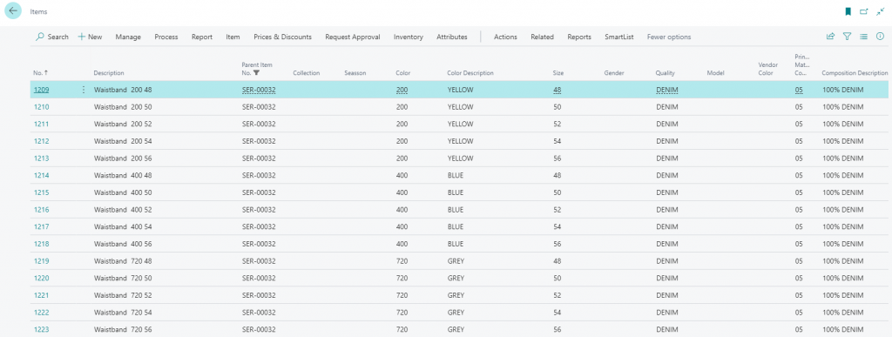Click SER-00032 in row 1212
Viewport: 892px width, 337px height.
click(259, 141)
